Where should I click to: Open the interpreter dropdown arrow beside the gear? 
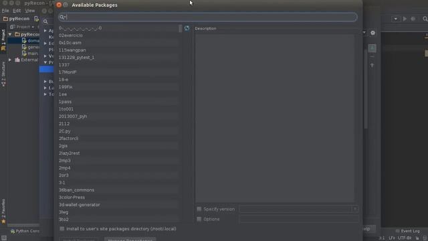(364, 33)
